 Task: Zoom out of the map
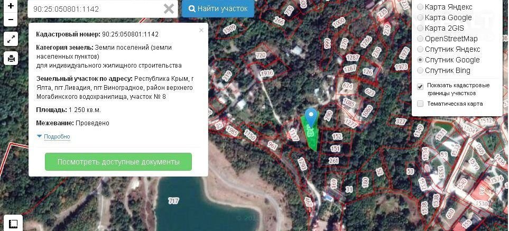point(11,20)
